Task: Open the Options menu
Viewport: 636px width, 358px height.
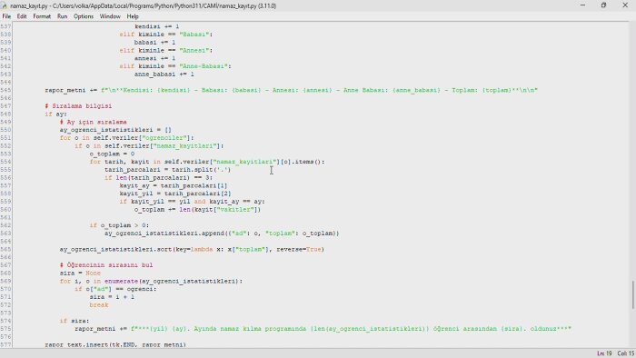Action: click(84, 16)
